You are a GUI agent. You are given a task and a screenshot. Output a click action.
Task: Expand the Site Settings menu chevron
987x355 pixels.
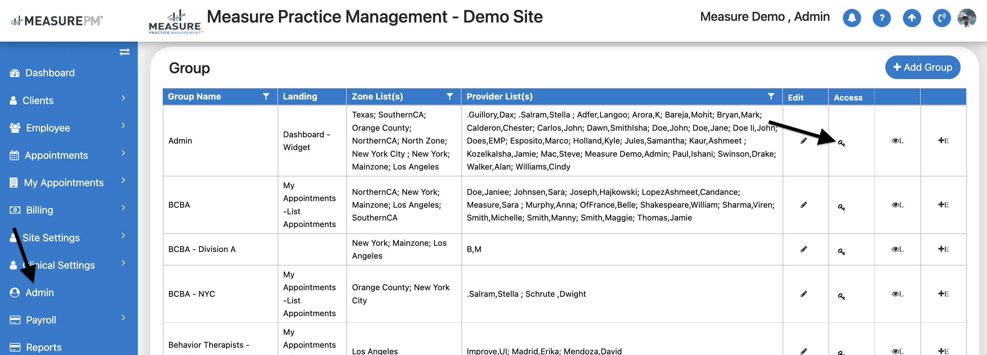tap(124, 236)
